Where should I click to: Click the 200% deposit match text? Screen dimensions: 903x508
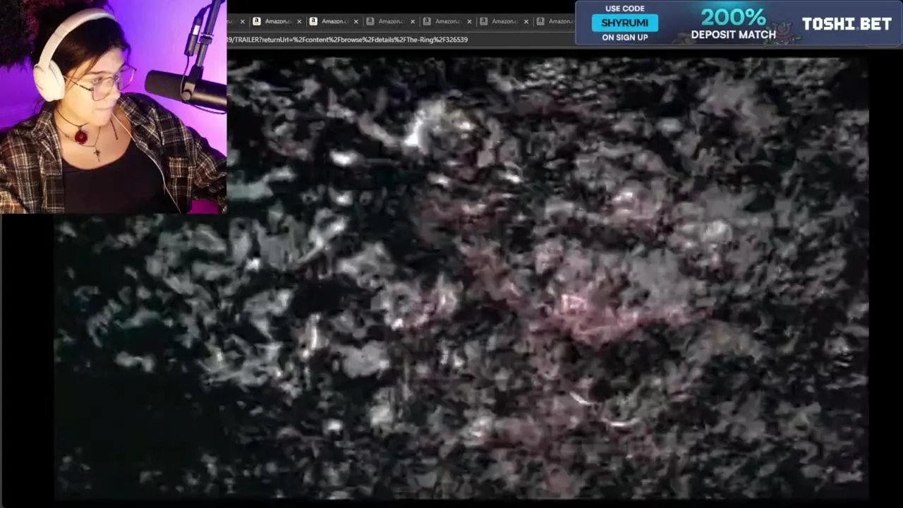[x=733, y=23]
